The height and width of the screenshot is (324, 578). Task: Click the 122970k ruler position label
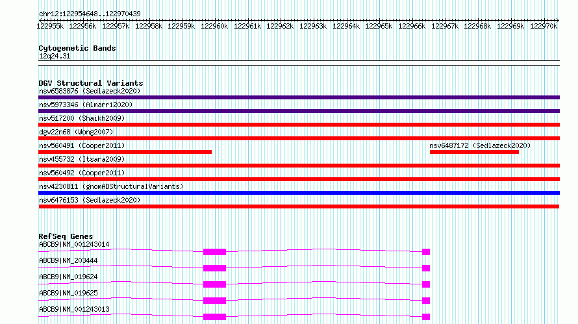544,26
